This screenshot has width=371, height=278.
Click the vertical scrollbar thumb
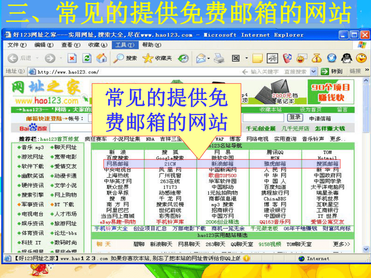(366, 108)
